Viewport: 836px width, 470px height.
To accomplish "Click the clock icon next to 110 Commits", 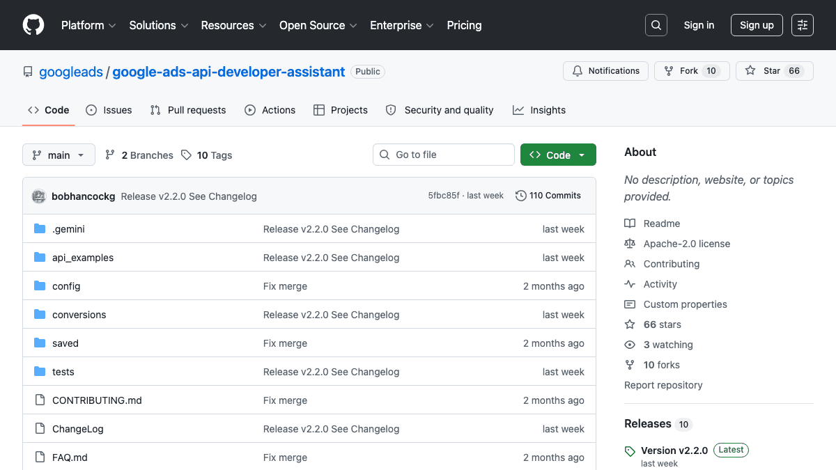I will point(521,196).
